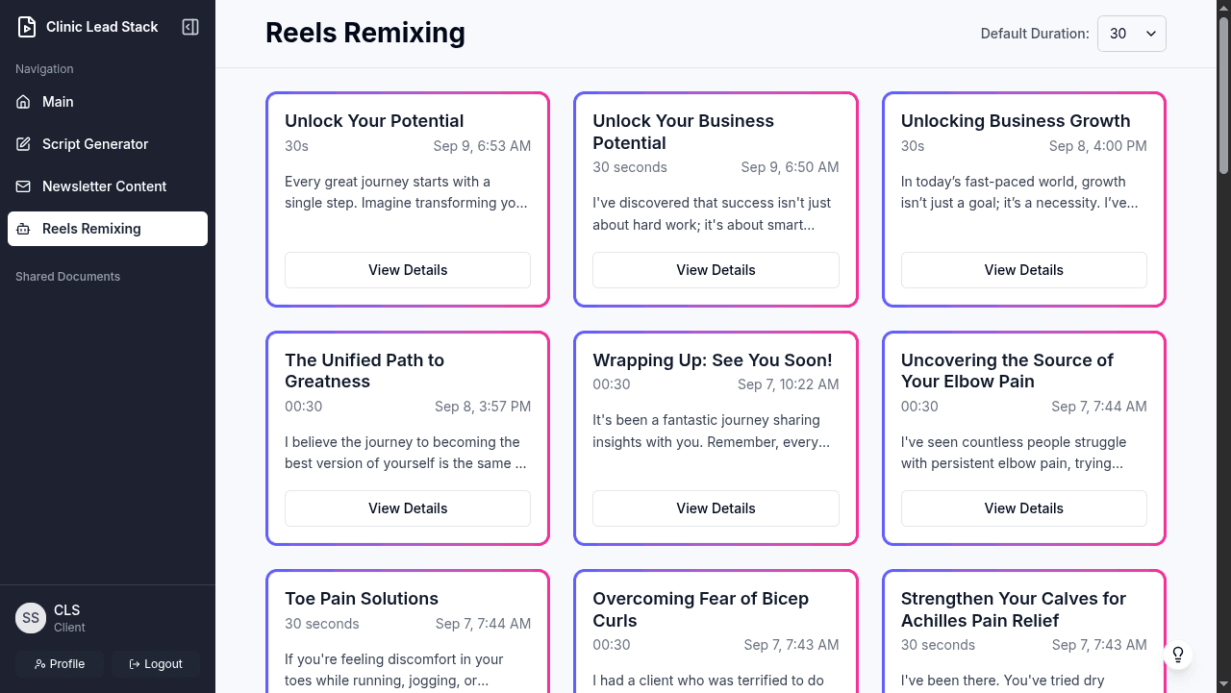The image size is (1231, 693).
Task: Click the Profile button
Action: [60, 664]
